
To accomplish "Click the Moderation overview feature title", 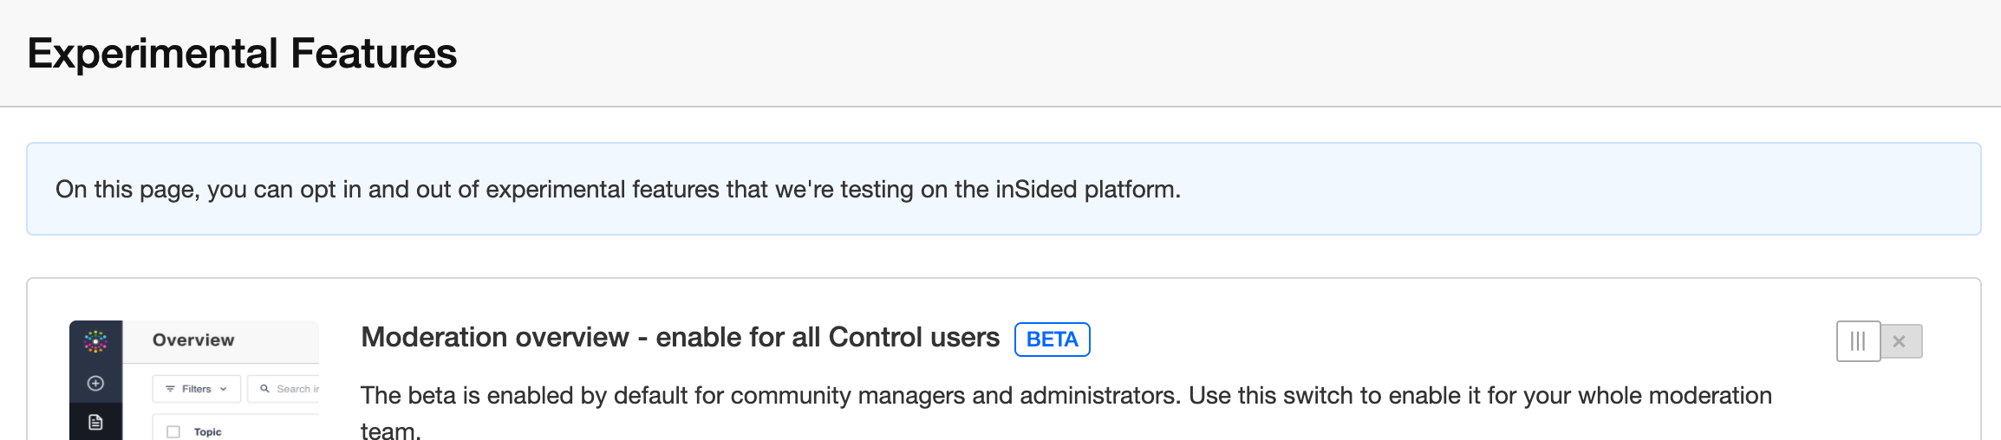I will pos(680,337).
